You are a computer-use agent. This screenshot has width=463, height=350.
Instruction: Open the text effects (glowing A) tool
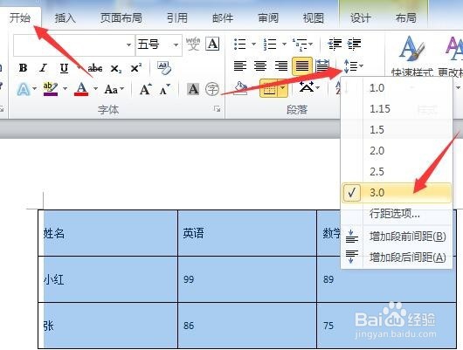[x=24, y=89]
